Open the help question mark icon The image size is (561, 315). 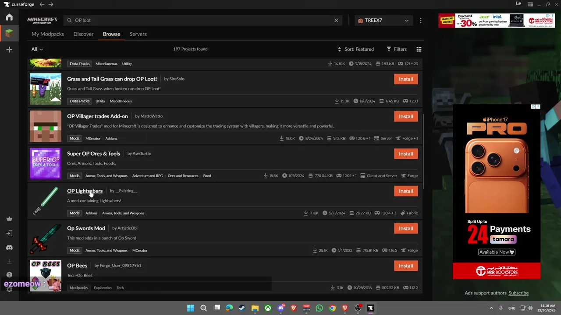point(9,275)
